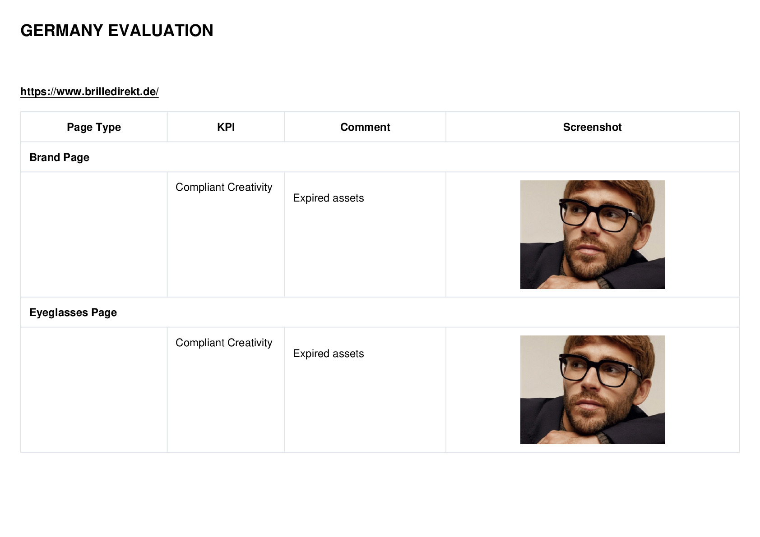Select Expired assets comment under Eyeglasses Page
The width and height of the screenshot is (760, 537).
point(329,353)
